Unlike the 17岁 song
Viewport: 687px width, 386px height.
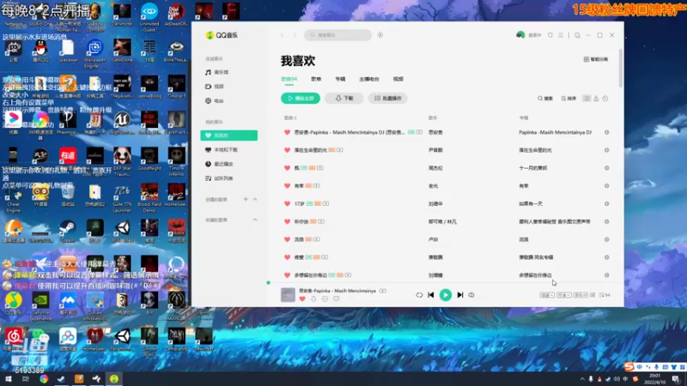(x=287, y=204)
